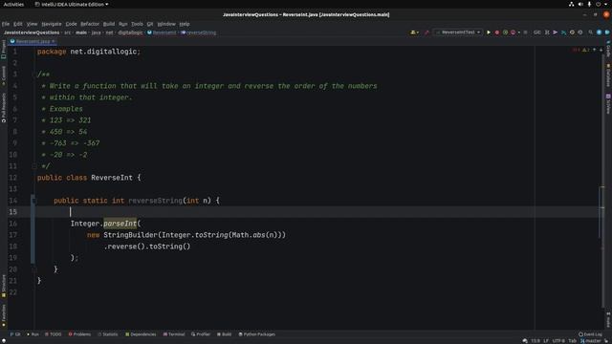Open the Database side panel on right

608,75
